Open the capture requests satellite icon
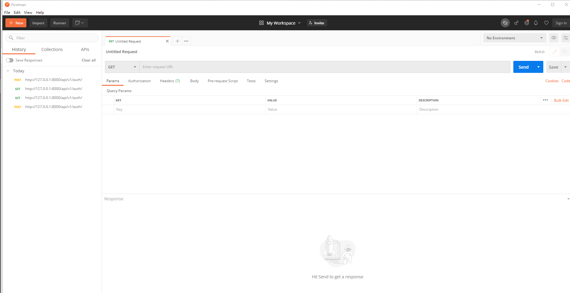 point(516,23)
